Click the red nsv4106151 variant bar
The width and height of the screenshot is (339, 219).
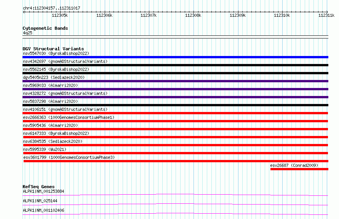(x=175, y=113)
